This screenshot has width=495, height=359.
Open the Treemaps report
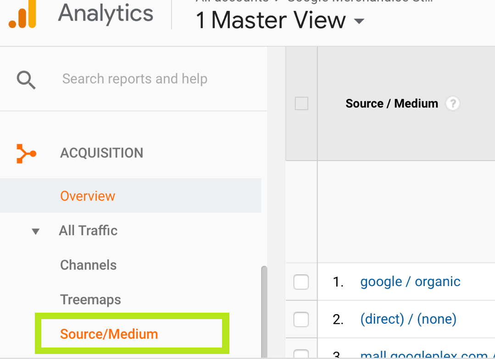tap(90, 299)
